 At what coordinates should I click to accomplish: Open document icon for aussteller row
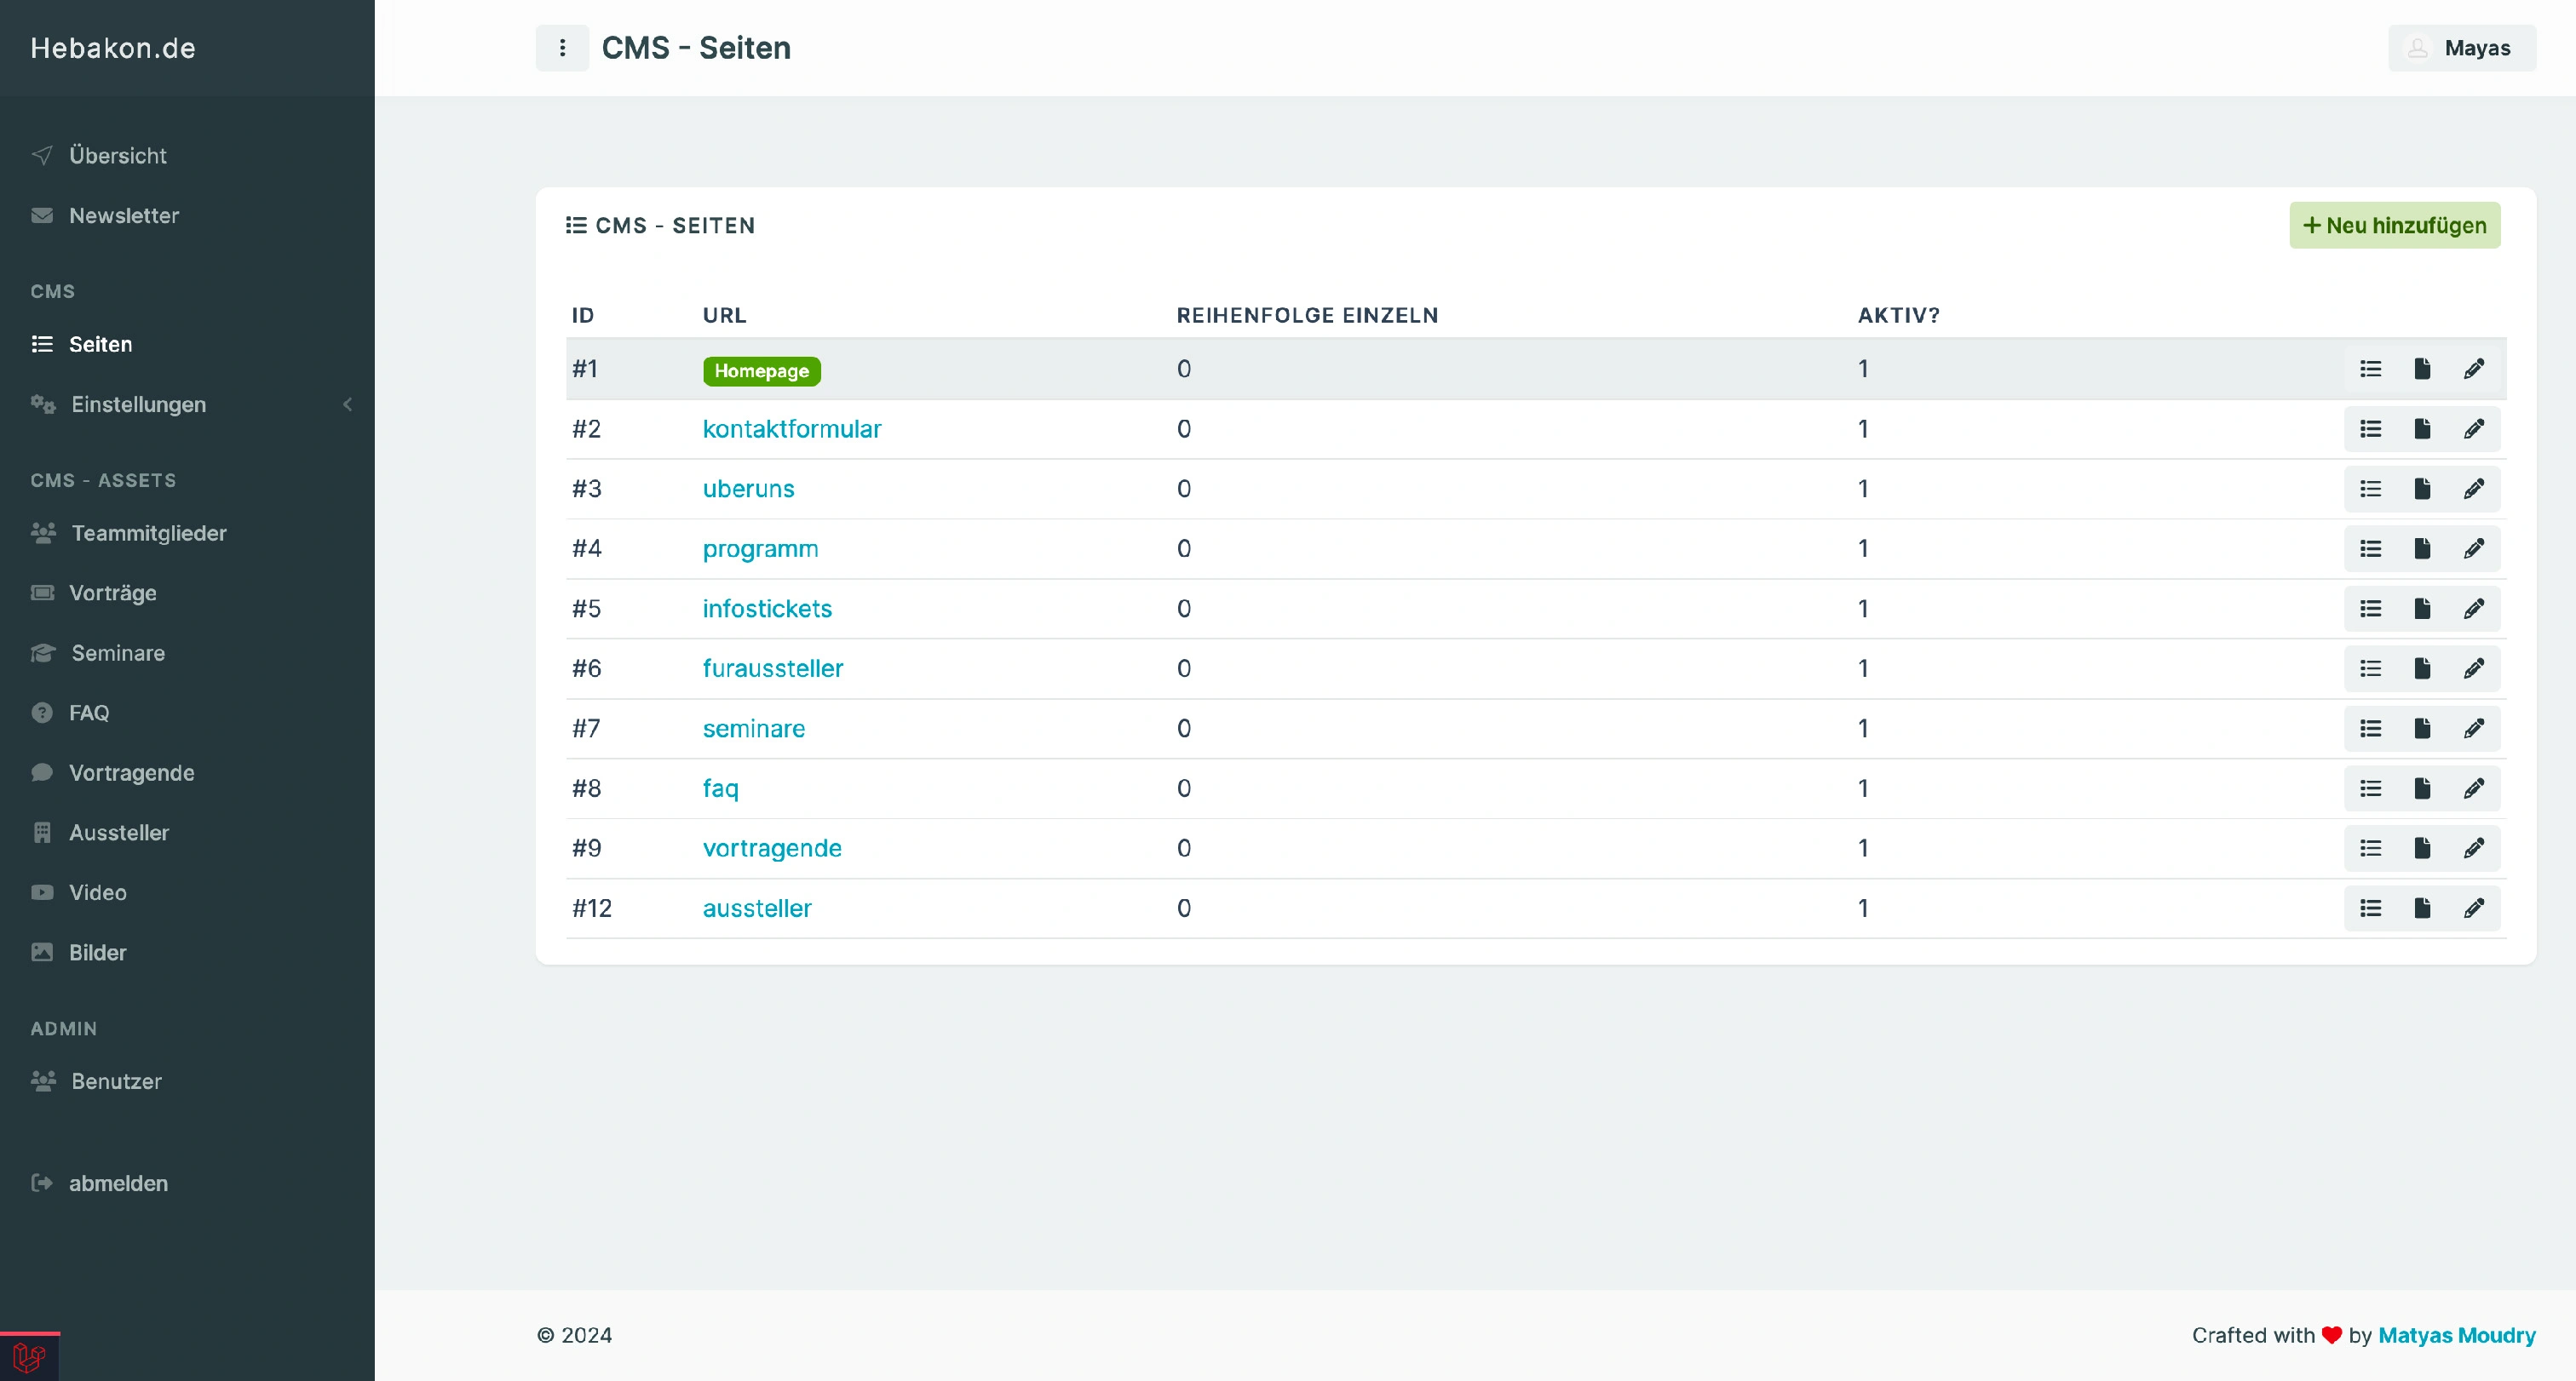tap(2422, 908)
